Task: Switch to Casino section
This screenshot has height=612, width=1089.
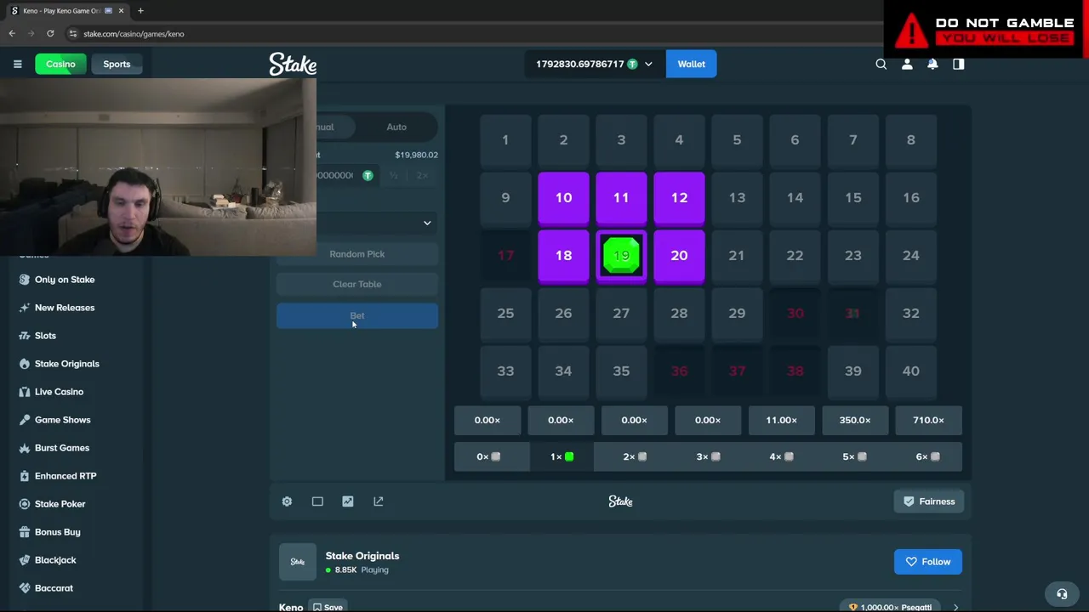Action: coord(60,64)
